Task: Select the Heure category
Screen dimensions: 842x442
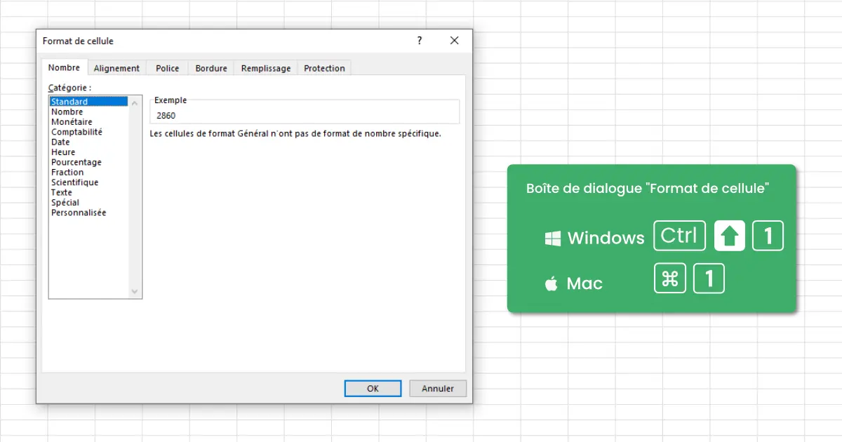Action: coord(89,152)
